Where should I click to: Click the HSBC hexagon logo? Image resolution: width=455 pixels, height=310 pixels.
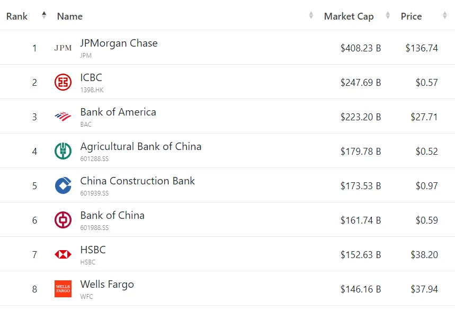coord(63,254)
